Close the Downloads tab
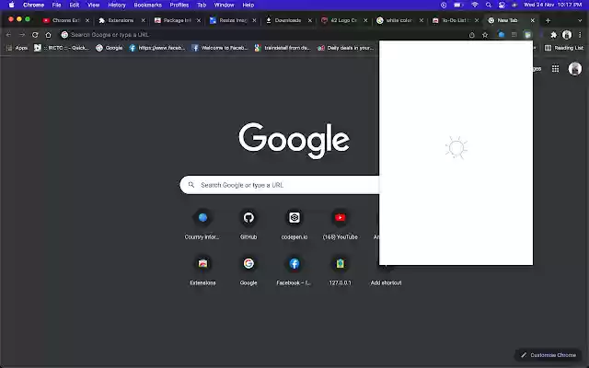This screenshot has height=368, width=589. (310, 20)
